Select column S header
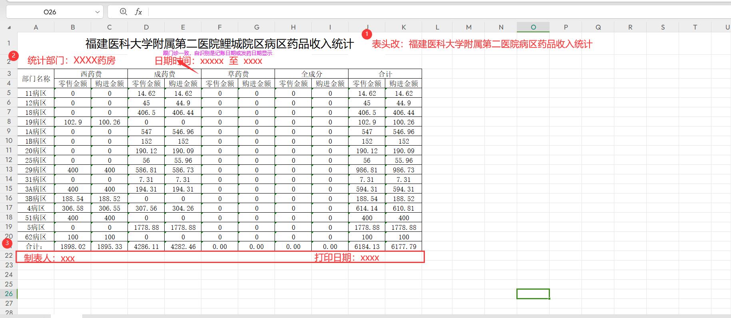The width and height of the screenshot is (731, 318). (x=663, y=27)
